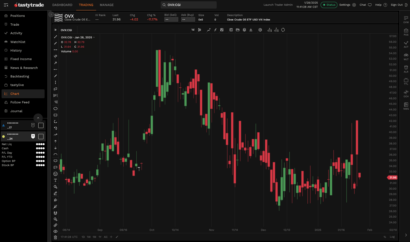Image resolution: width=410 pixels, height=242 pixels.
Task: Select the up arrow marker tool
Action: click(x=55, y=141)
